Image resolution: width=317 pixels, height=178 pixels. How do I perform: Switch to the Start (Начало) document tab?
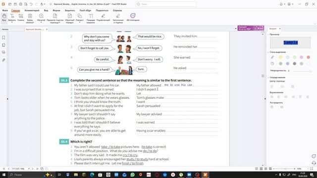[x=5, y=30]
